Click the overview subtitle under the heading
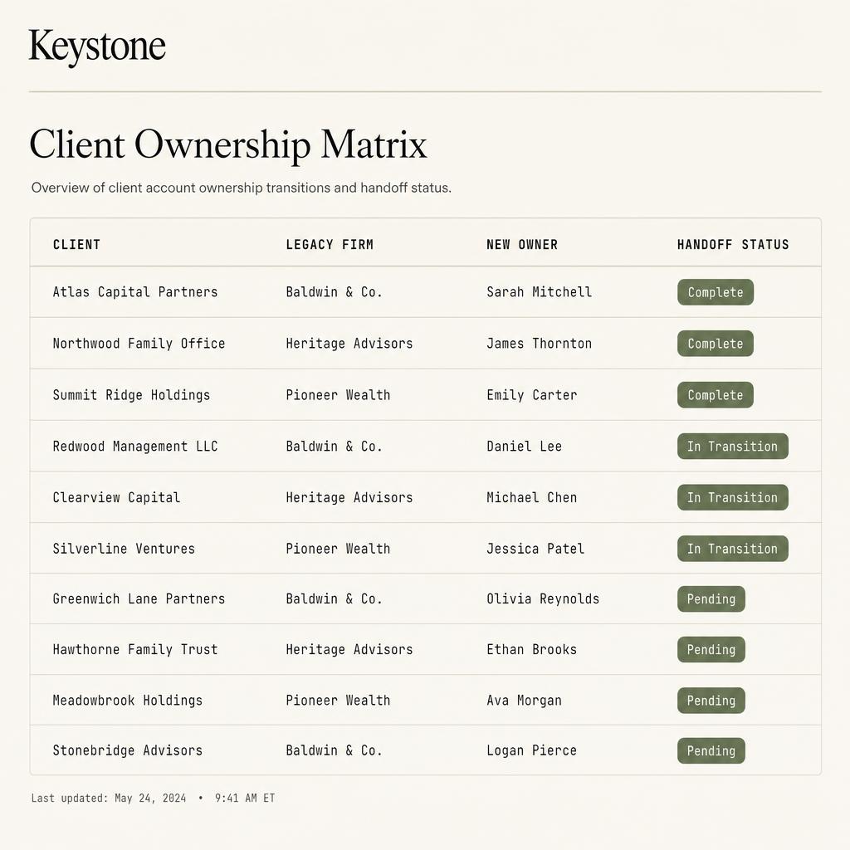Screen dimensions: 850x850 point(242,188)
